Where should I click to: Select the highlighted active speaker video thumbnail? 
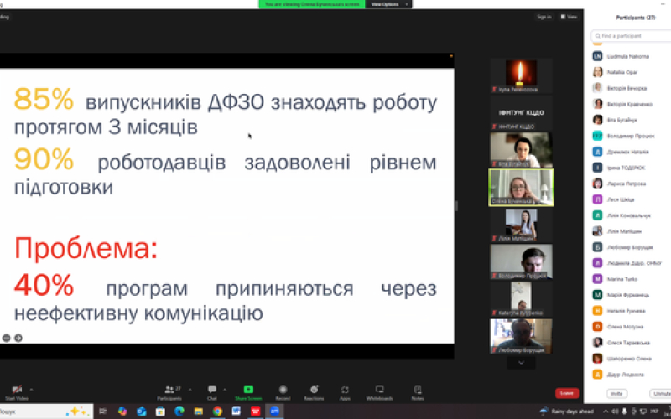tap(521, 187)
